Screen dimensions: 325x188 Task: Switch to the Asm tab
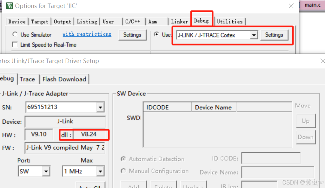point(153,22)
